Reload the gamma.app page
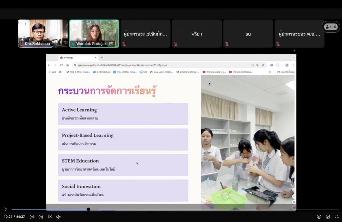 click(x=61, y=65)
